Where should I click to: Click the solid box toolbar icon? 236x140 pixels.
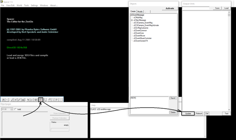(x=36, y=99)
